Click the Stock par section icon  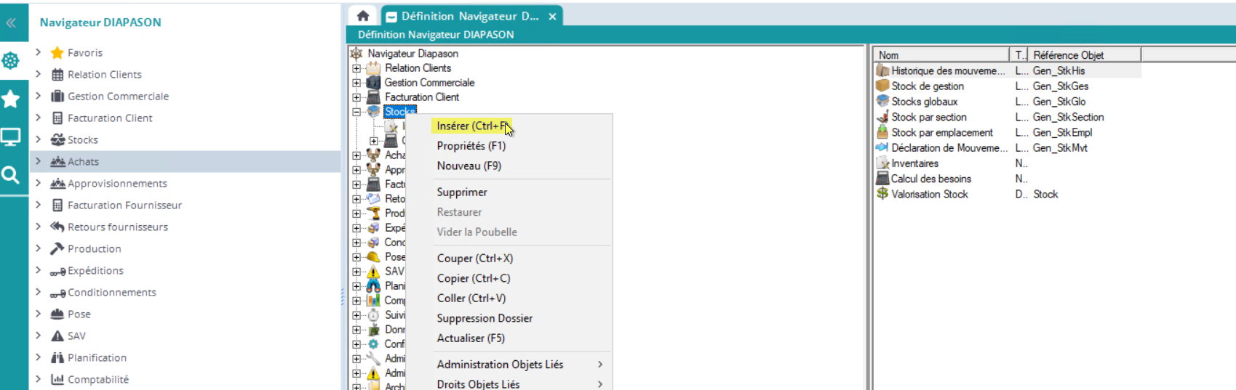[882, 117]
